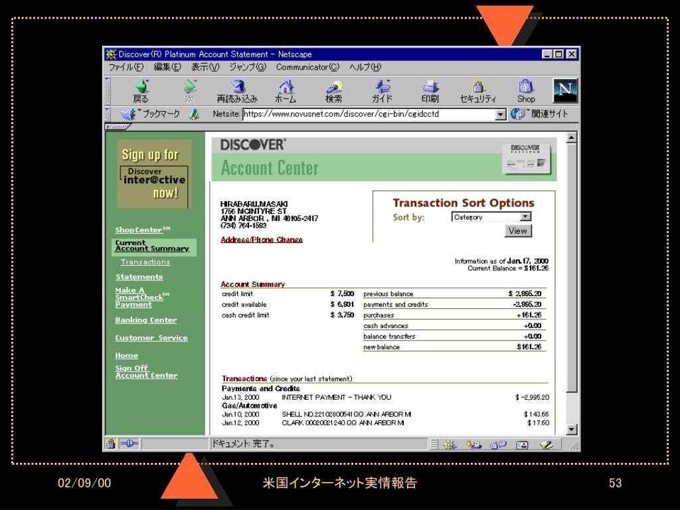
Task: Click the vertical scrollbar up arrow
Action: [x=572, y=138]
